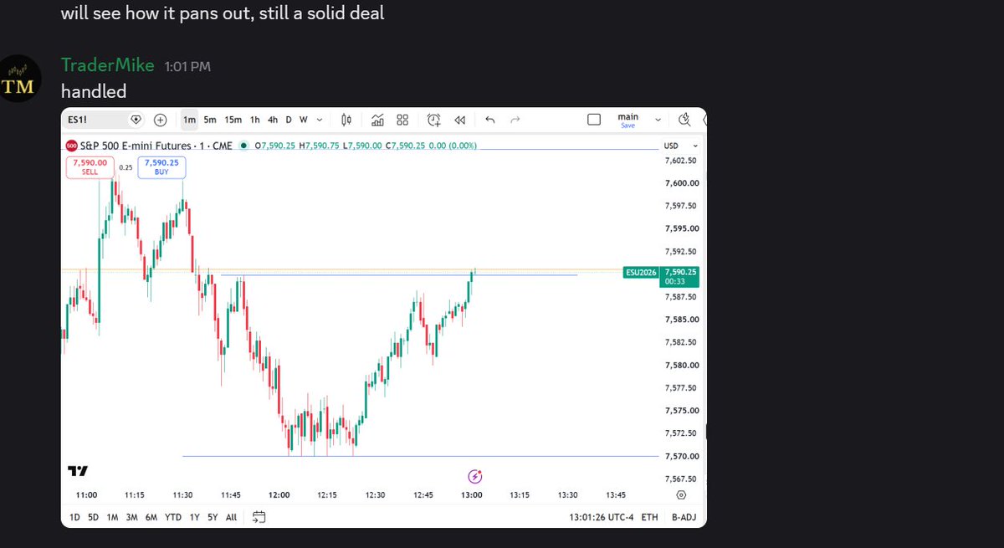Switch to the 1h timeframe
Viewport: 1004px width, 548px height.
(x=254, y=120)
